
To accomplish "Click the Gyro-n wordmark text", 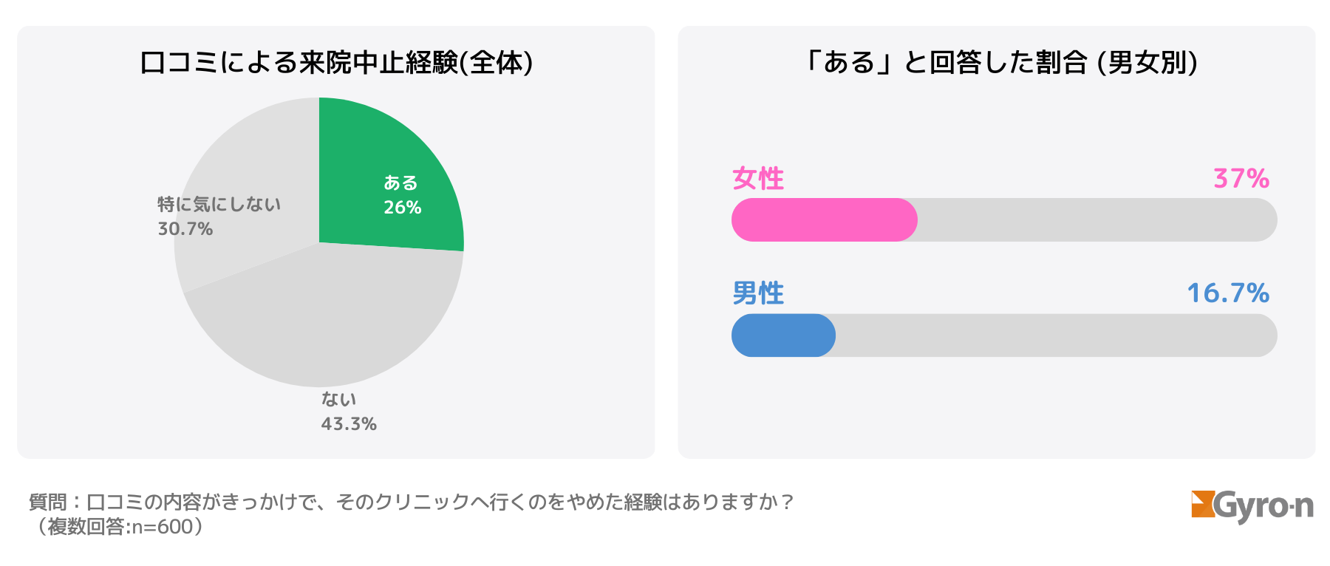I will [1263, 506].
